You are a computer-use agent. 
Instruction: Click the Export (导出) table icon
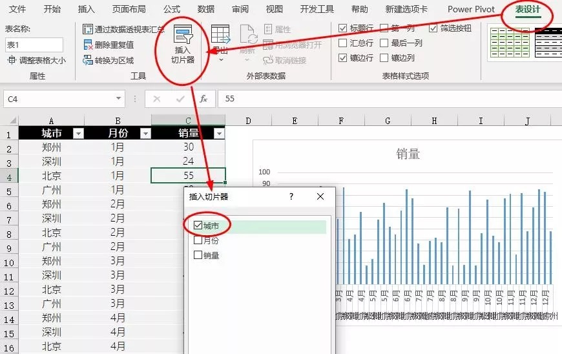220,35
